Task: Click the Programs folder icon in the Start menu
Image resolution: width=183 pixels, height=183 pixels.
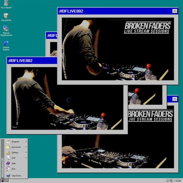Action: 8,142
